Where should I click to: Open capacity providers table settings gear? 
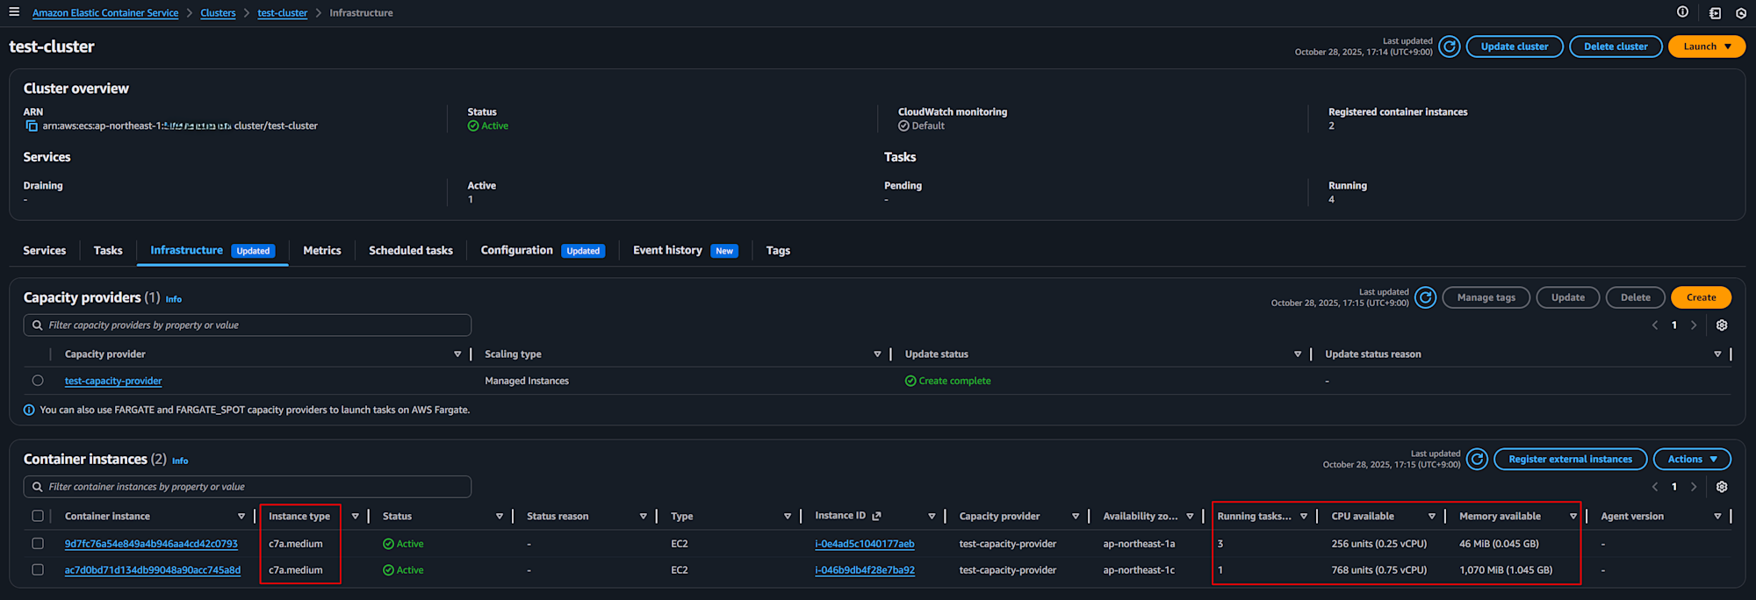1722,325
